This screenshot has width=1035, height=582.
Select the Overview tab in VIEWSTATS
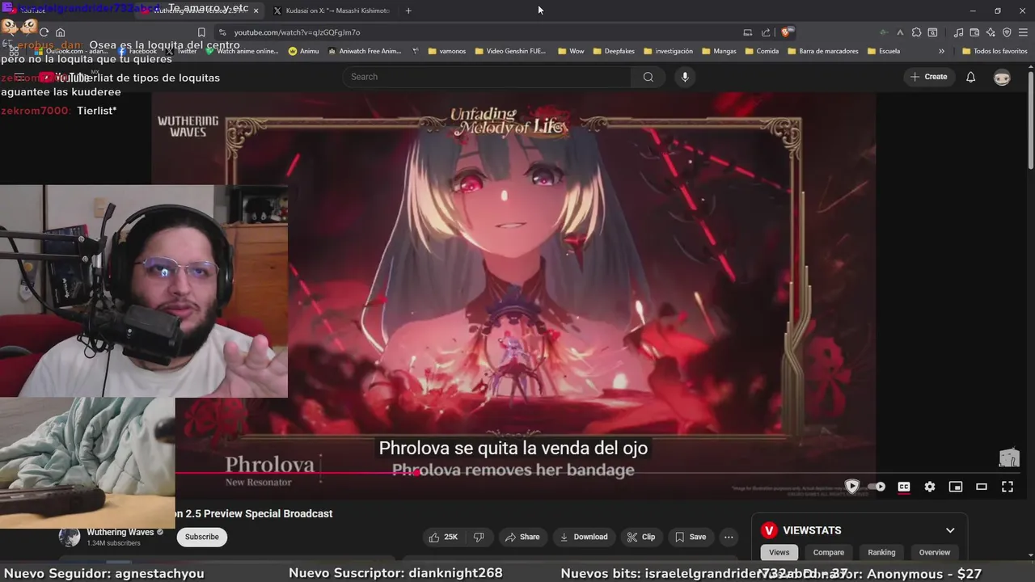point(934,552)
